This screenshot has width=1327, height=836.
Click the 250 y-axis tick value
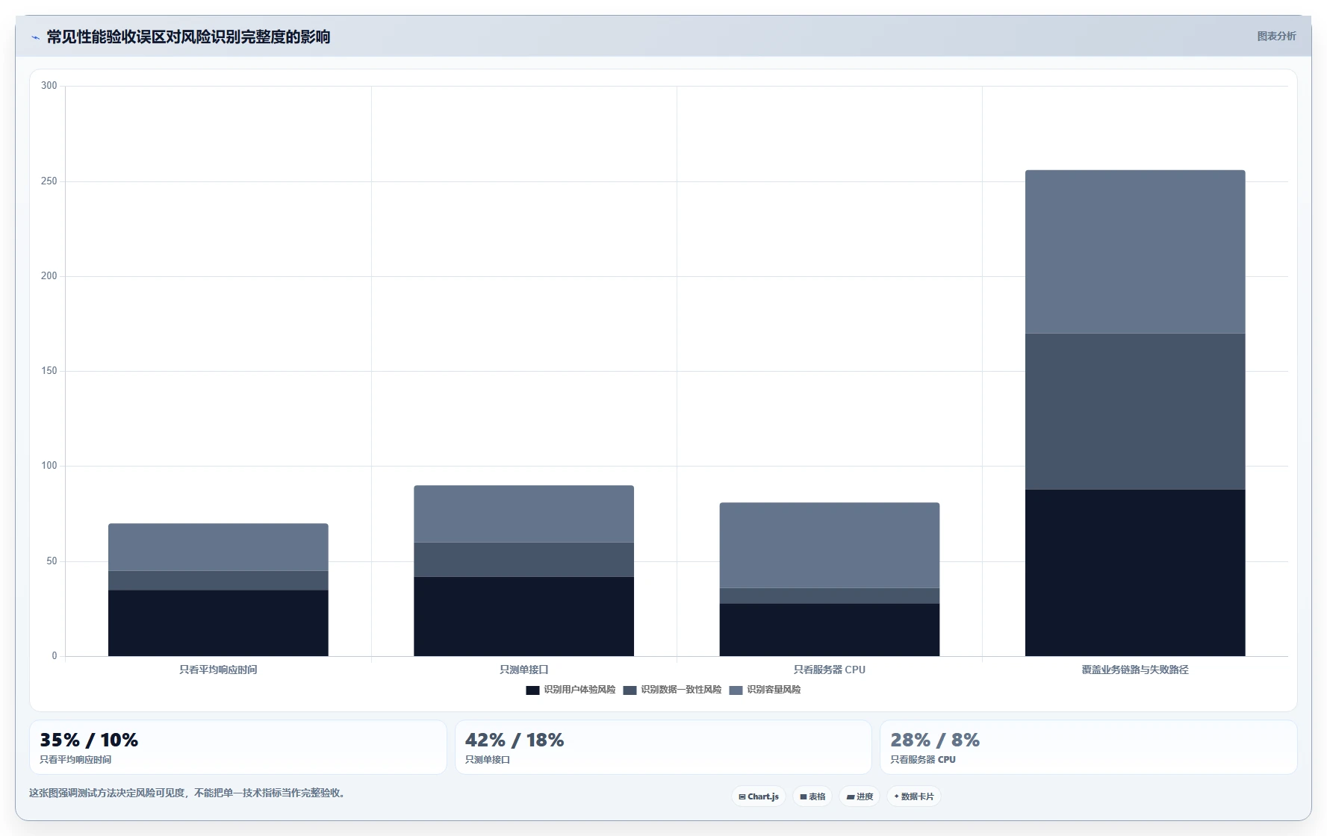click(x=49, y=181)
